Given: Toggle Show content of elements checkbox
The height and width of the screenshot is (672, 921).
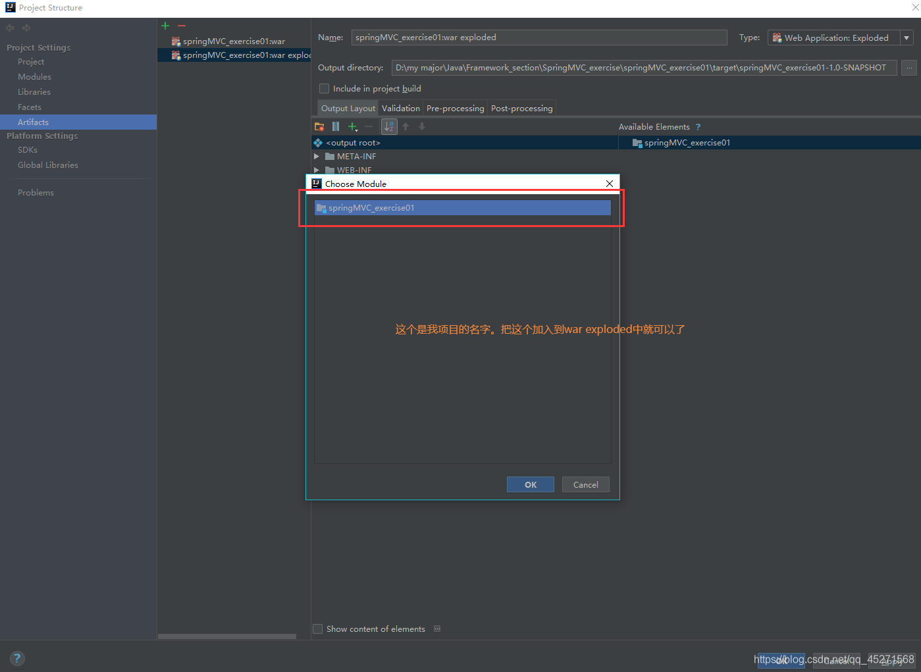Looking at the screenshot, I should click(x=318, y=629).
